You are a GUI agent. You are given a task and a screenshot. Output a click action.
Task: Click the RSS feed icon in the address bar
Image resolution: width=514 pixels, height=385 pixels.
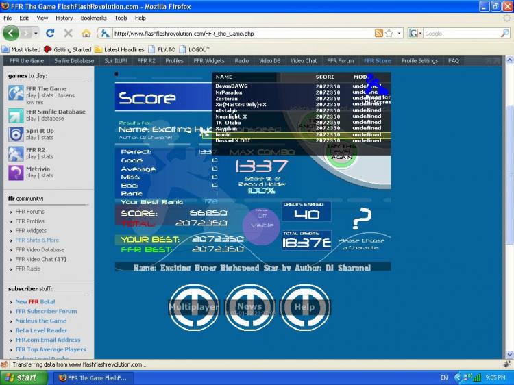[378, 33]
